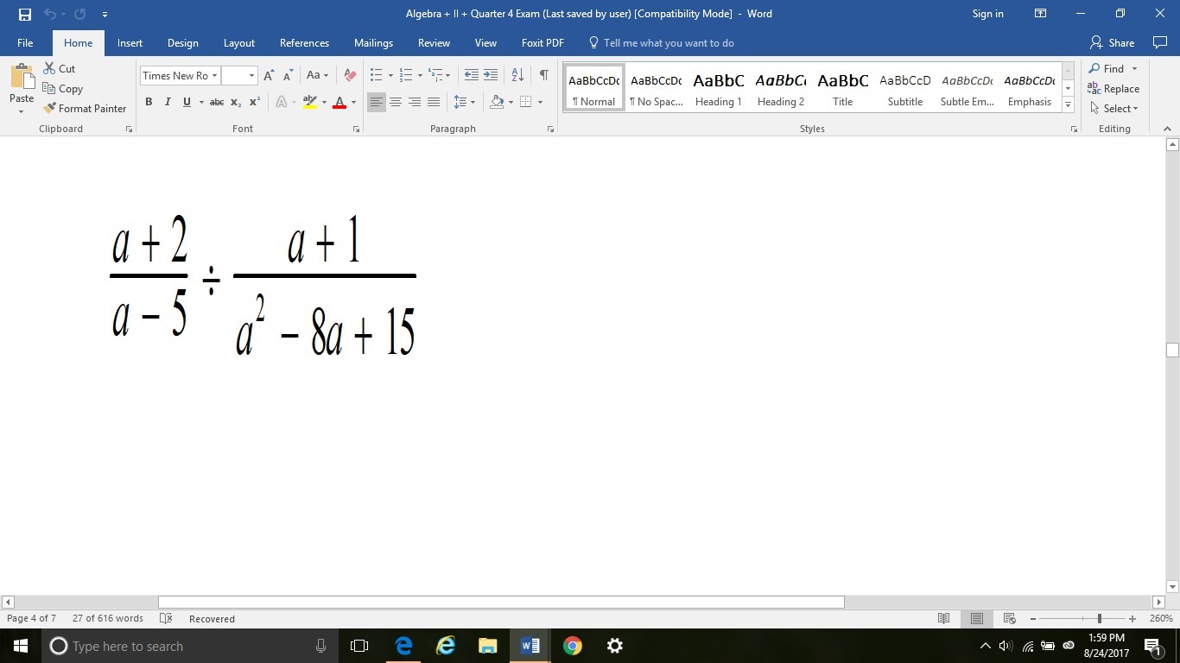Viewport: 1180px width, 663px height.
Task: Click the Clear All Formatting icon
Action: tap(350, 76)
